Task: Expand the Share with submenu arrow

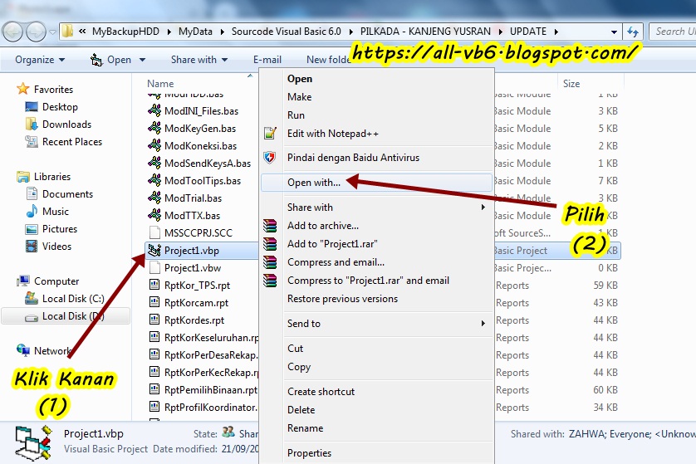Action: [x=483, y=208]
